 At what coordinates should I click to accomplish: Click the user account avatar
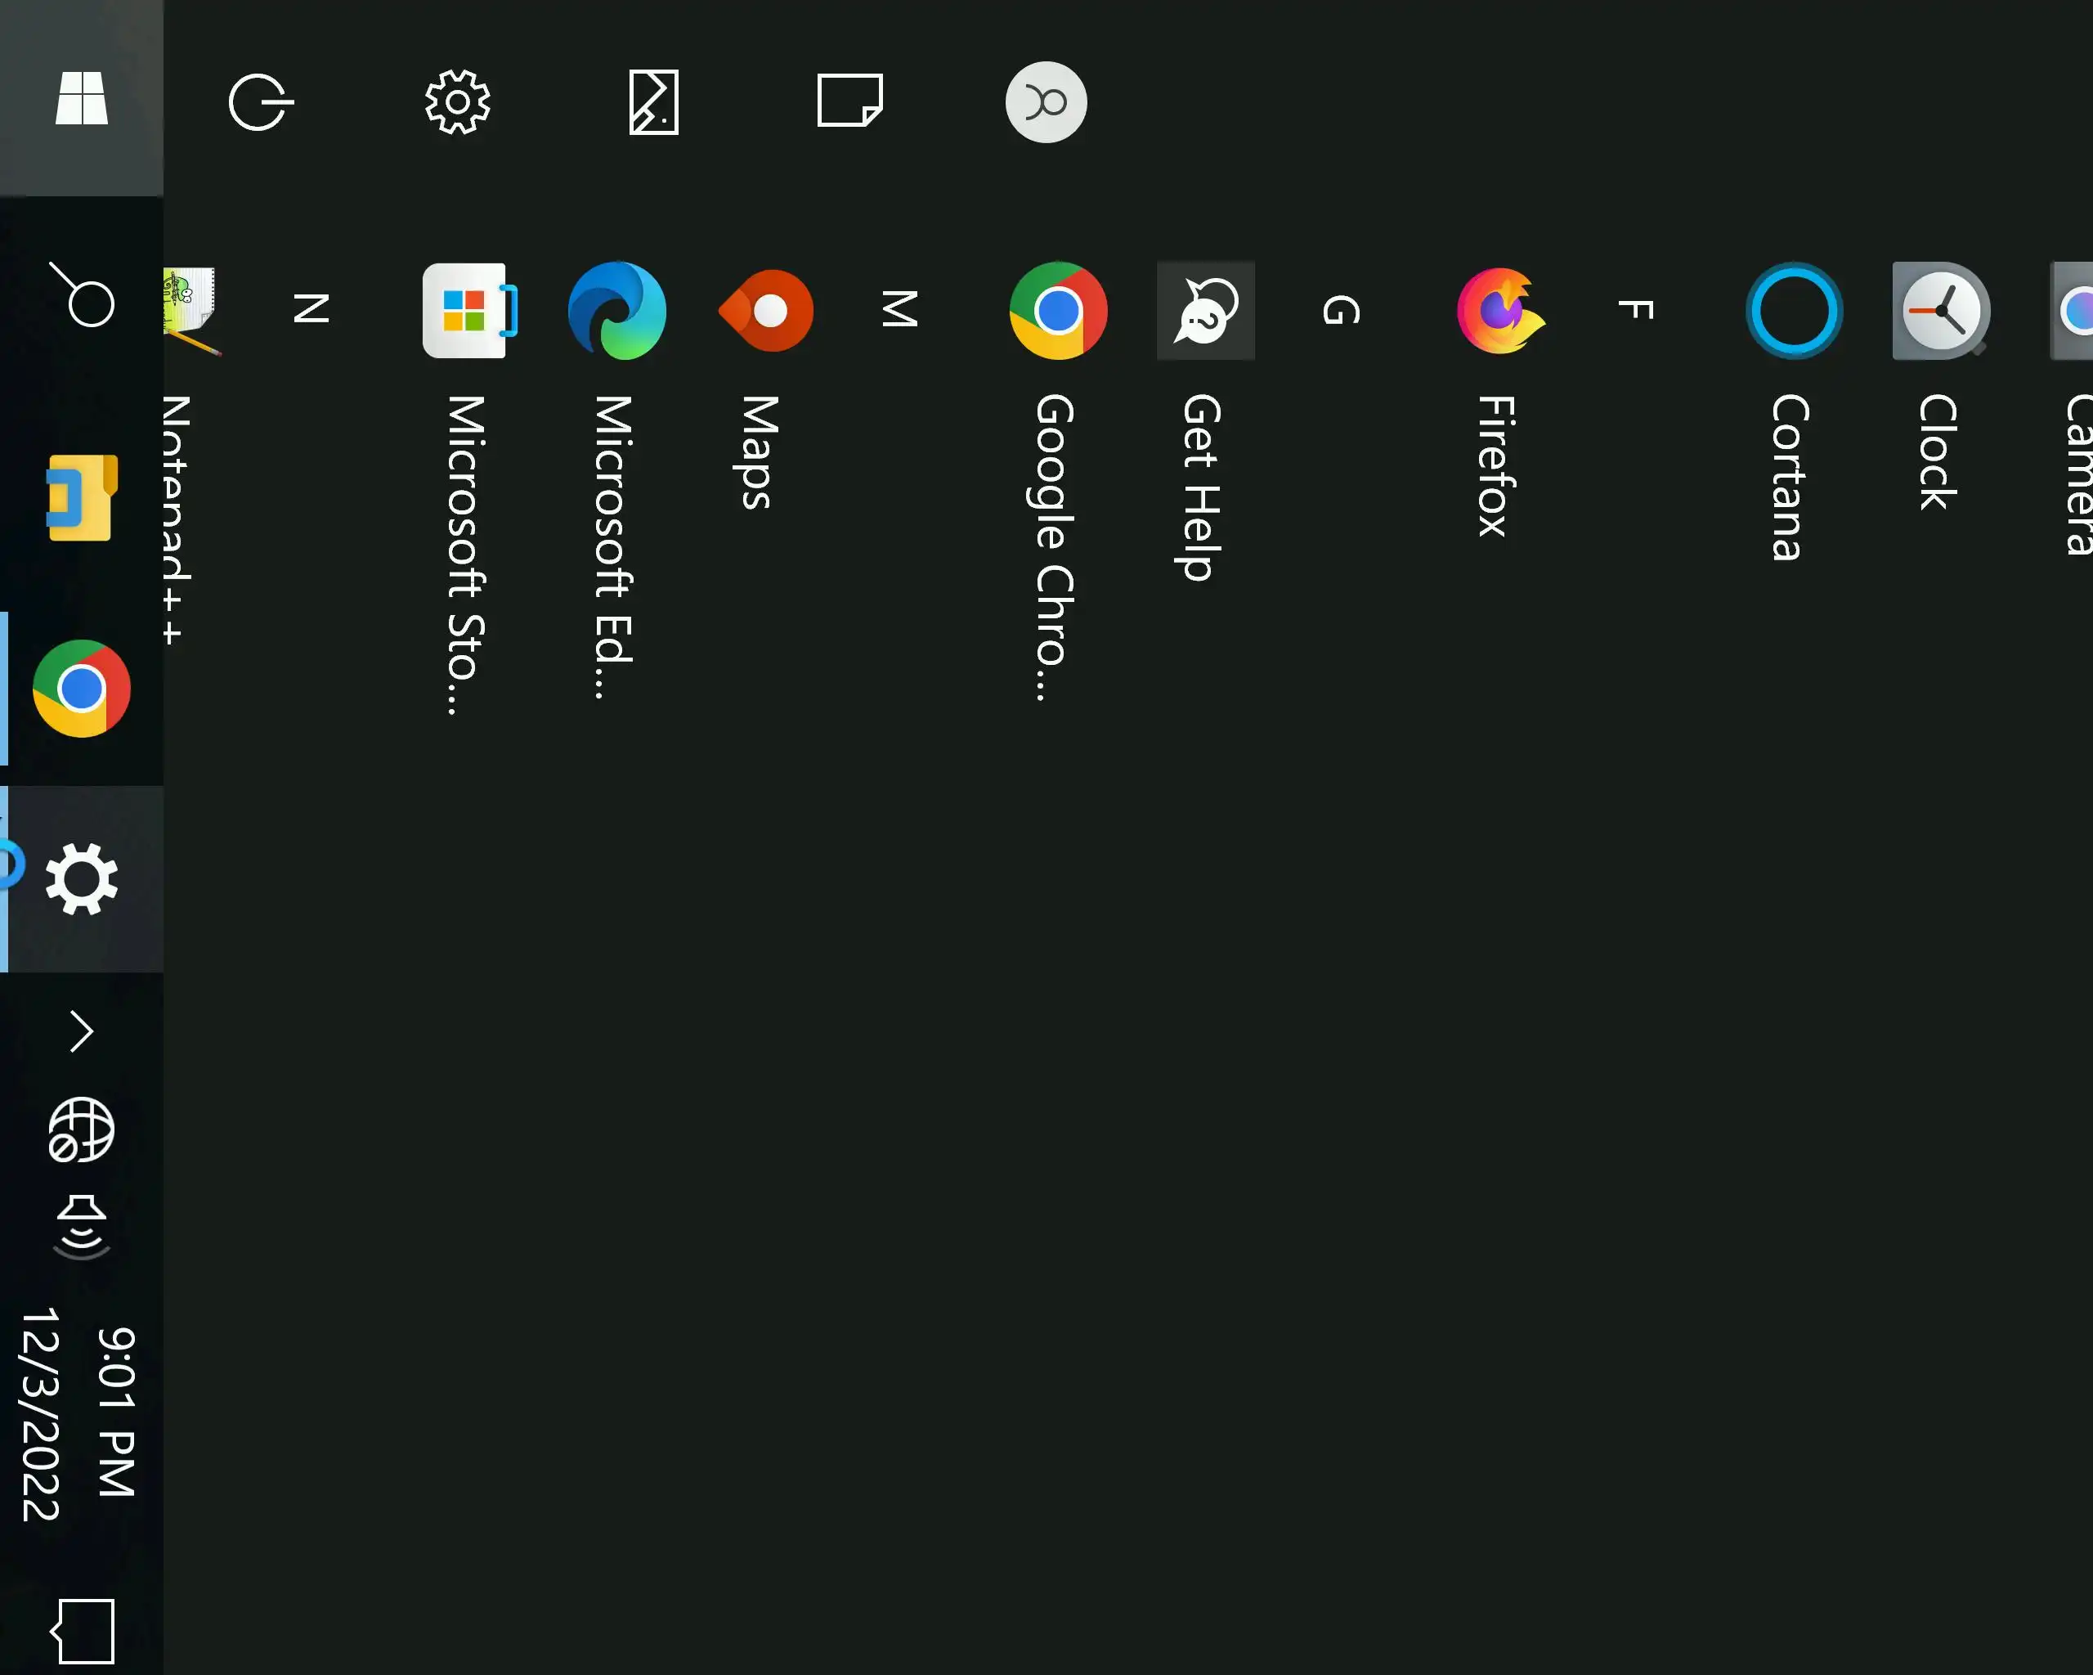coord(1046,102)
